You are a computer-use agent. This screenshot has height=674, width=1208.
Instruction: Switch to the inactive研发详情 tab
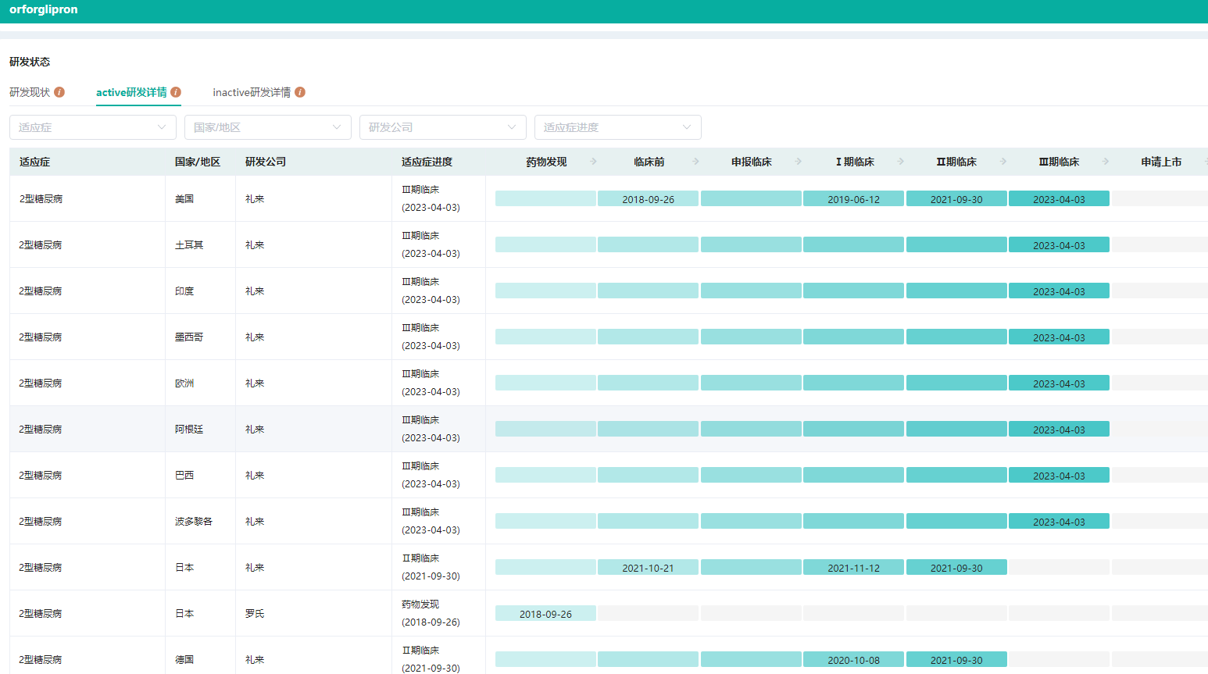pos(252,92)
